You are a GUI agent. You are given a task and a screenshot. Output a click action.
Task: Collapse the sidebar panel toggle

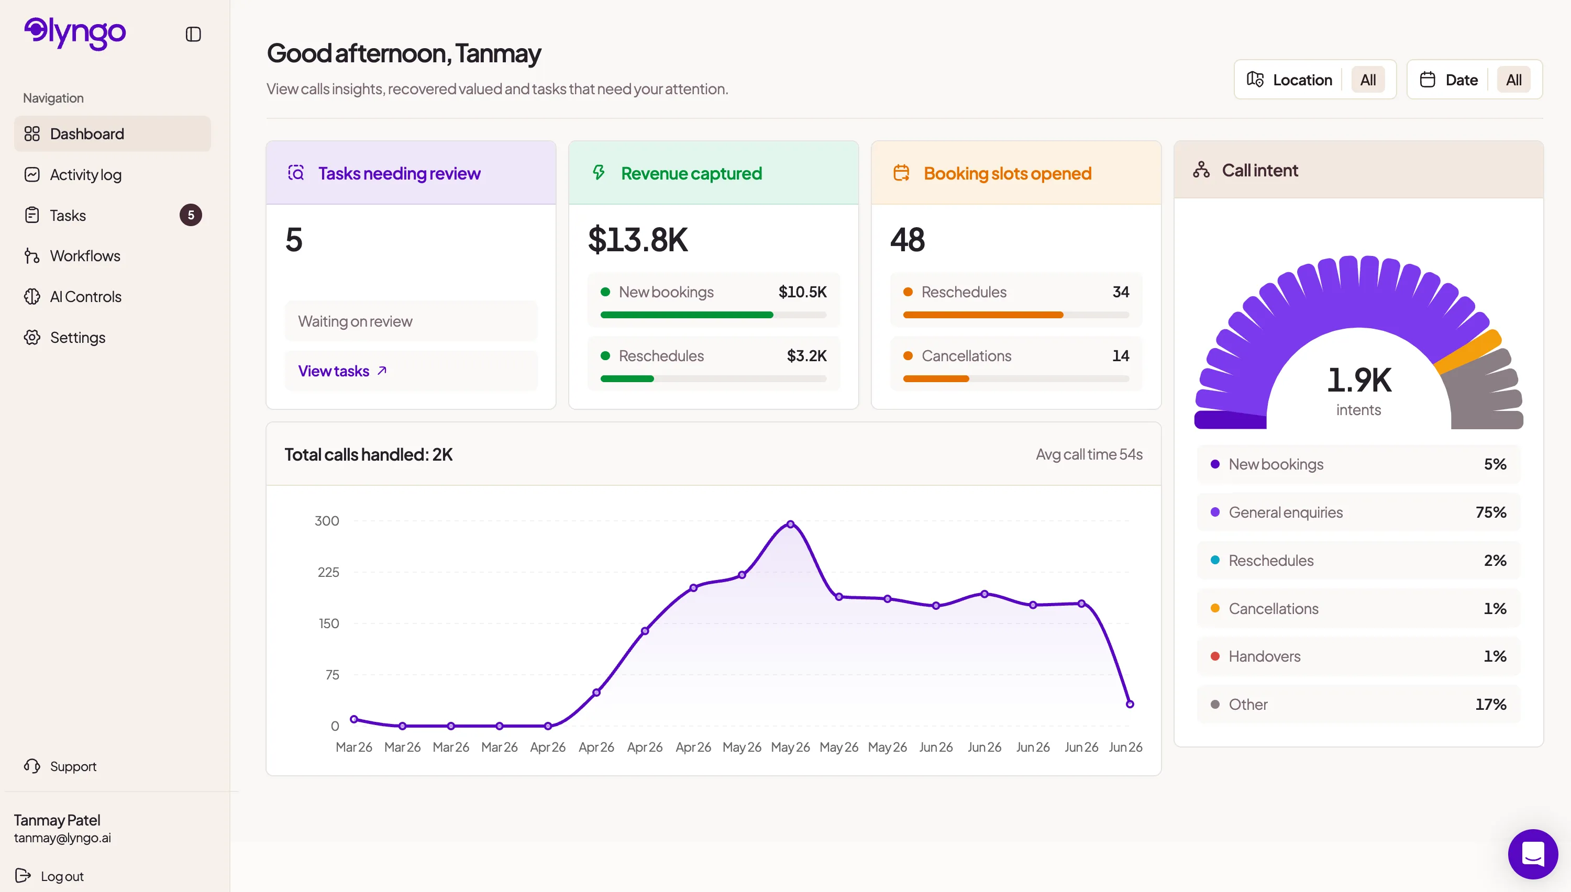193,35
